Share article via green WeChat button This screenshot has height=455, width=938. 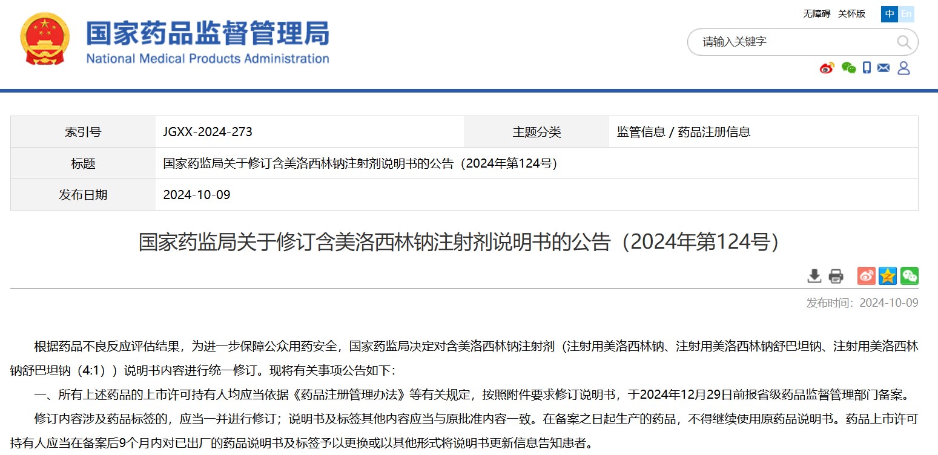pos(909,276)
